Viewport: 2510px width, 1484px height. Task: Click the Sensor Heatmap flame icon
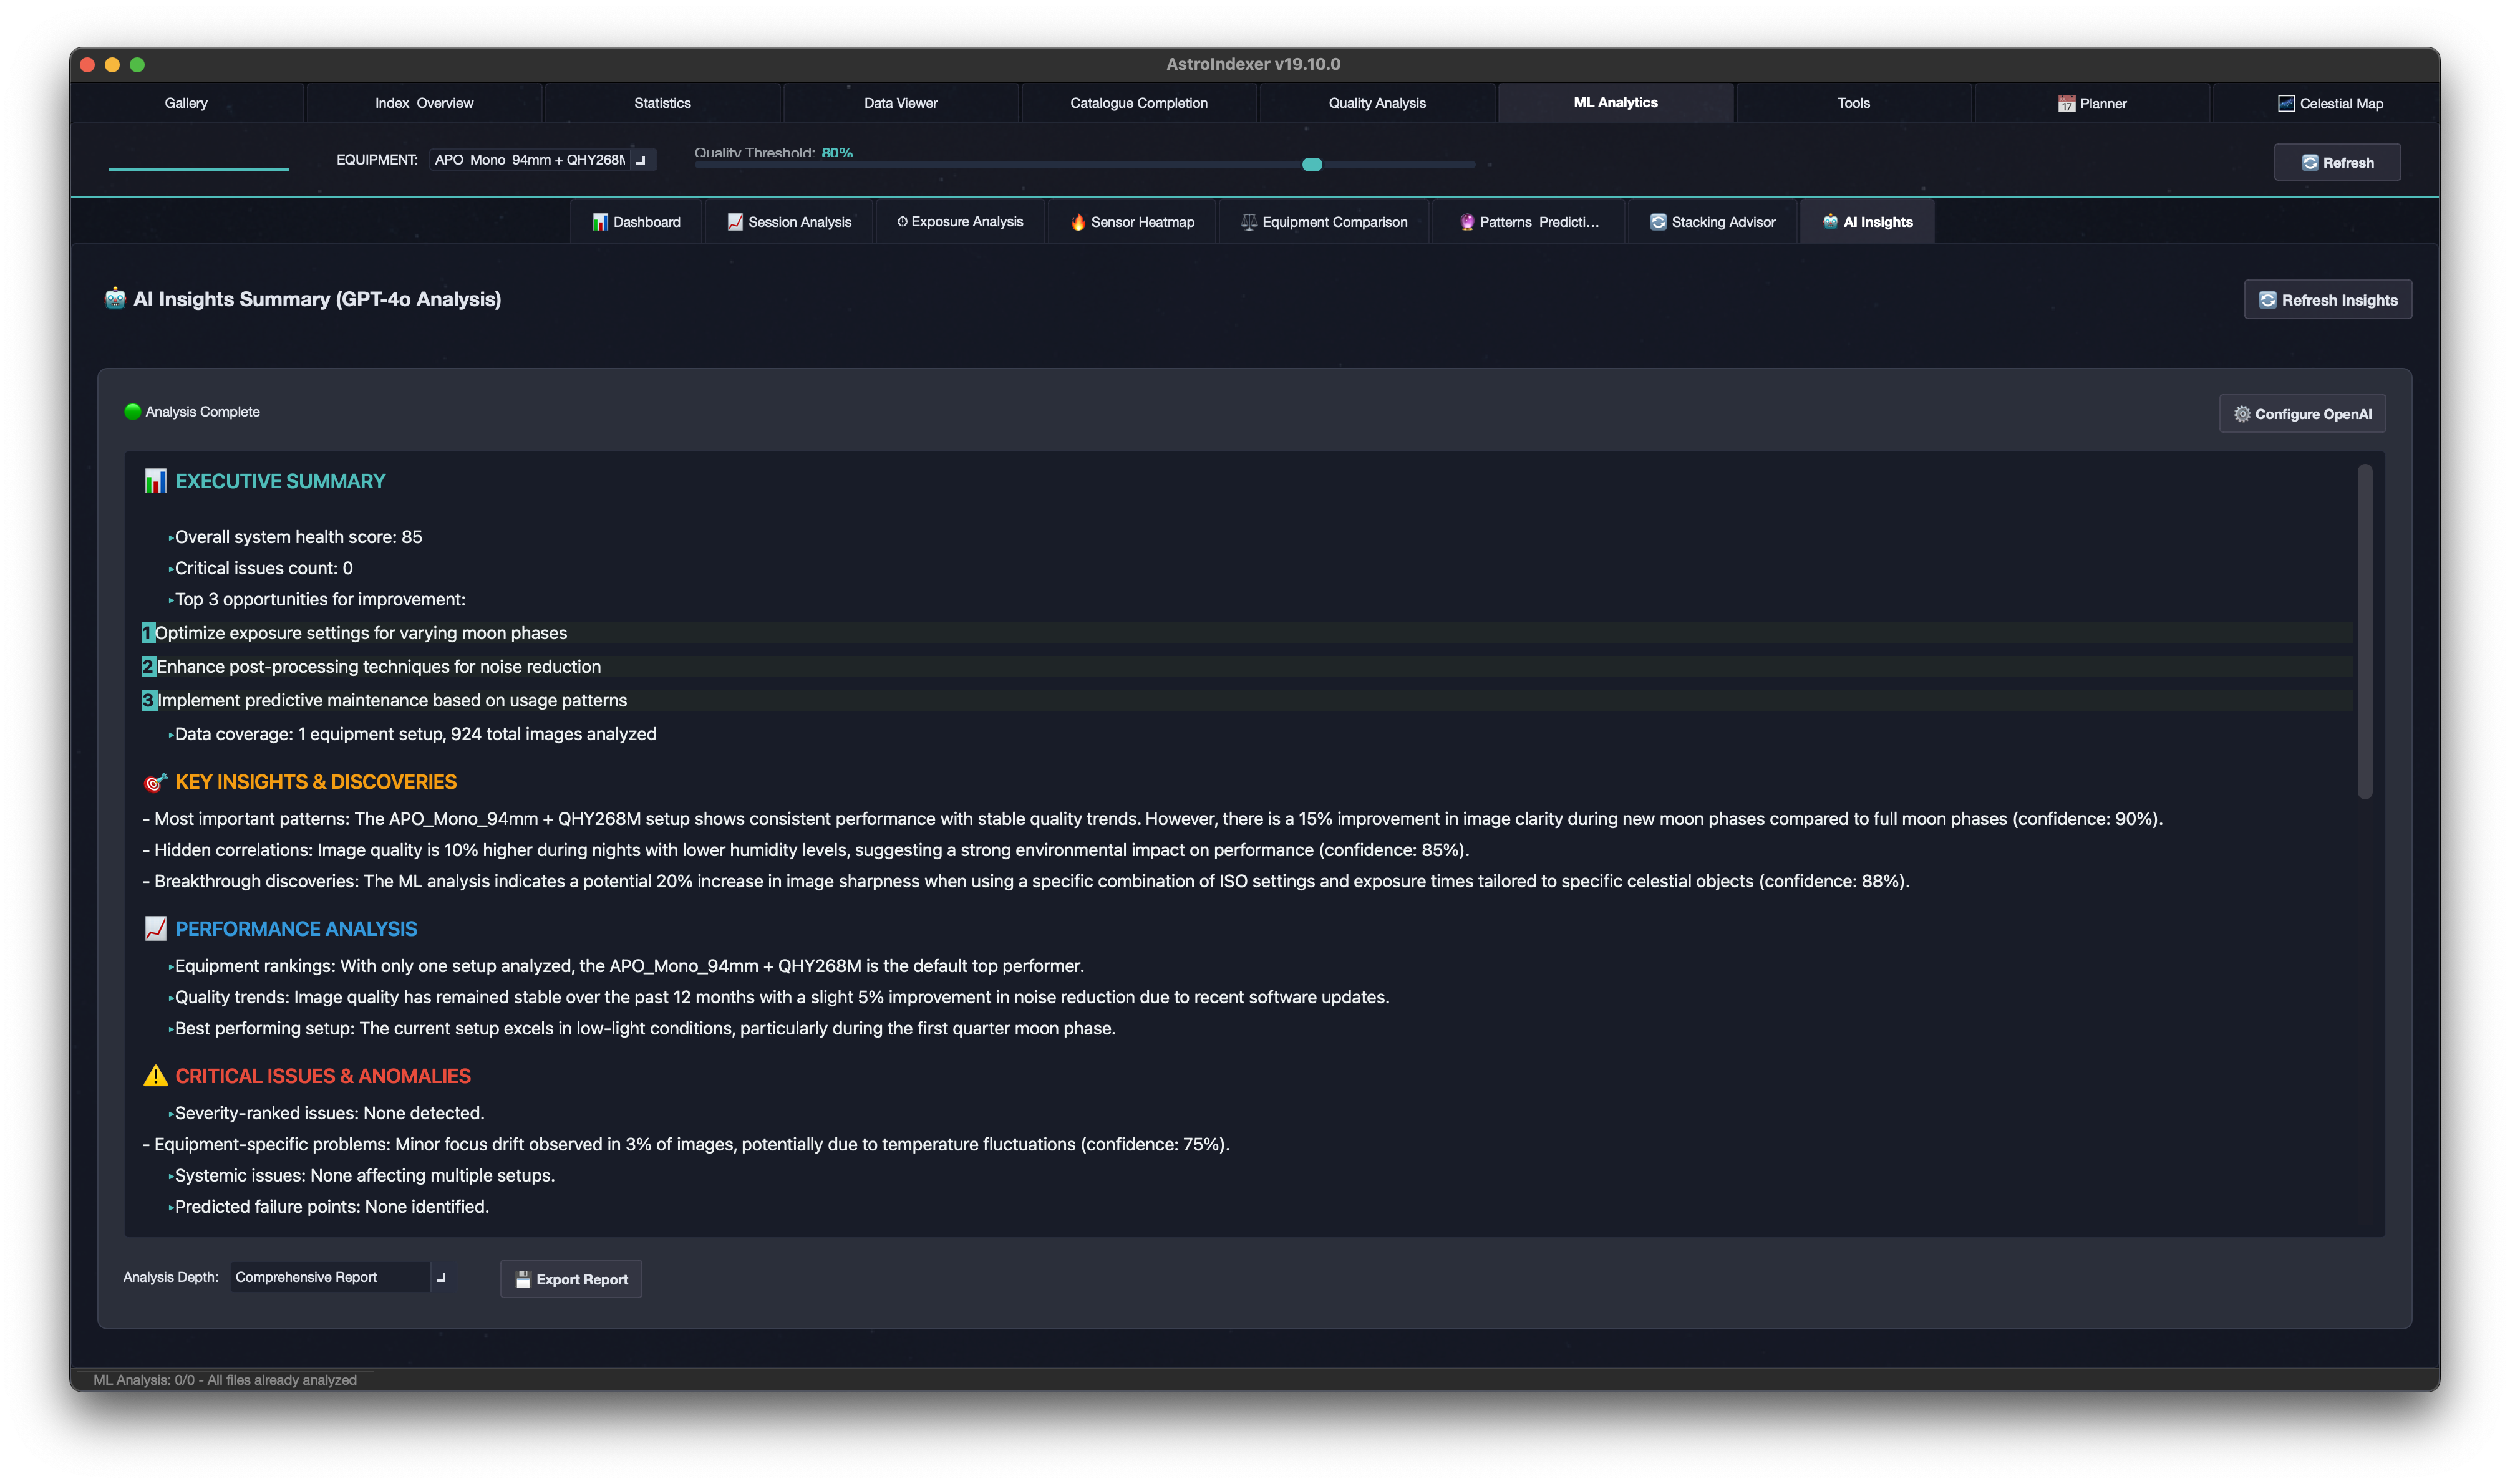coord(1077,222)
